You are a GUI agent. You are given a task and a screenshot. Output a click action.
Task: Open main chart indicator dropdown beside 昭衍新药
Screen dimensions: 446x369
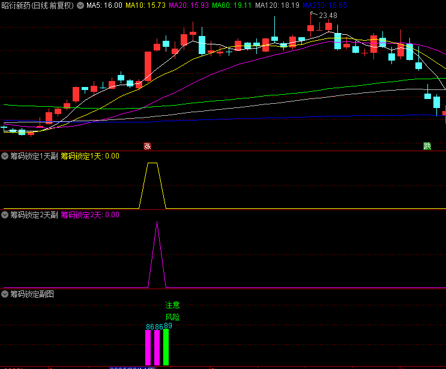click(x=80, y=5)
